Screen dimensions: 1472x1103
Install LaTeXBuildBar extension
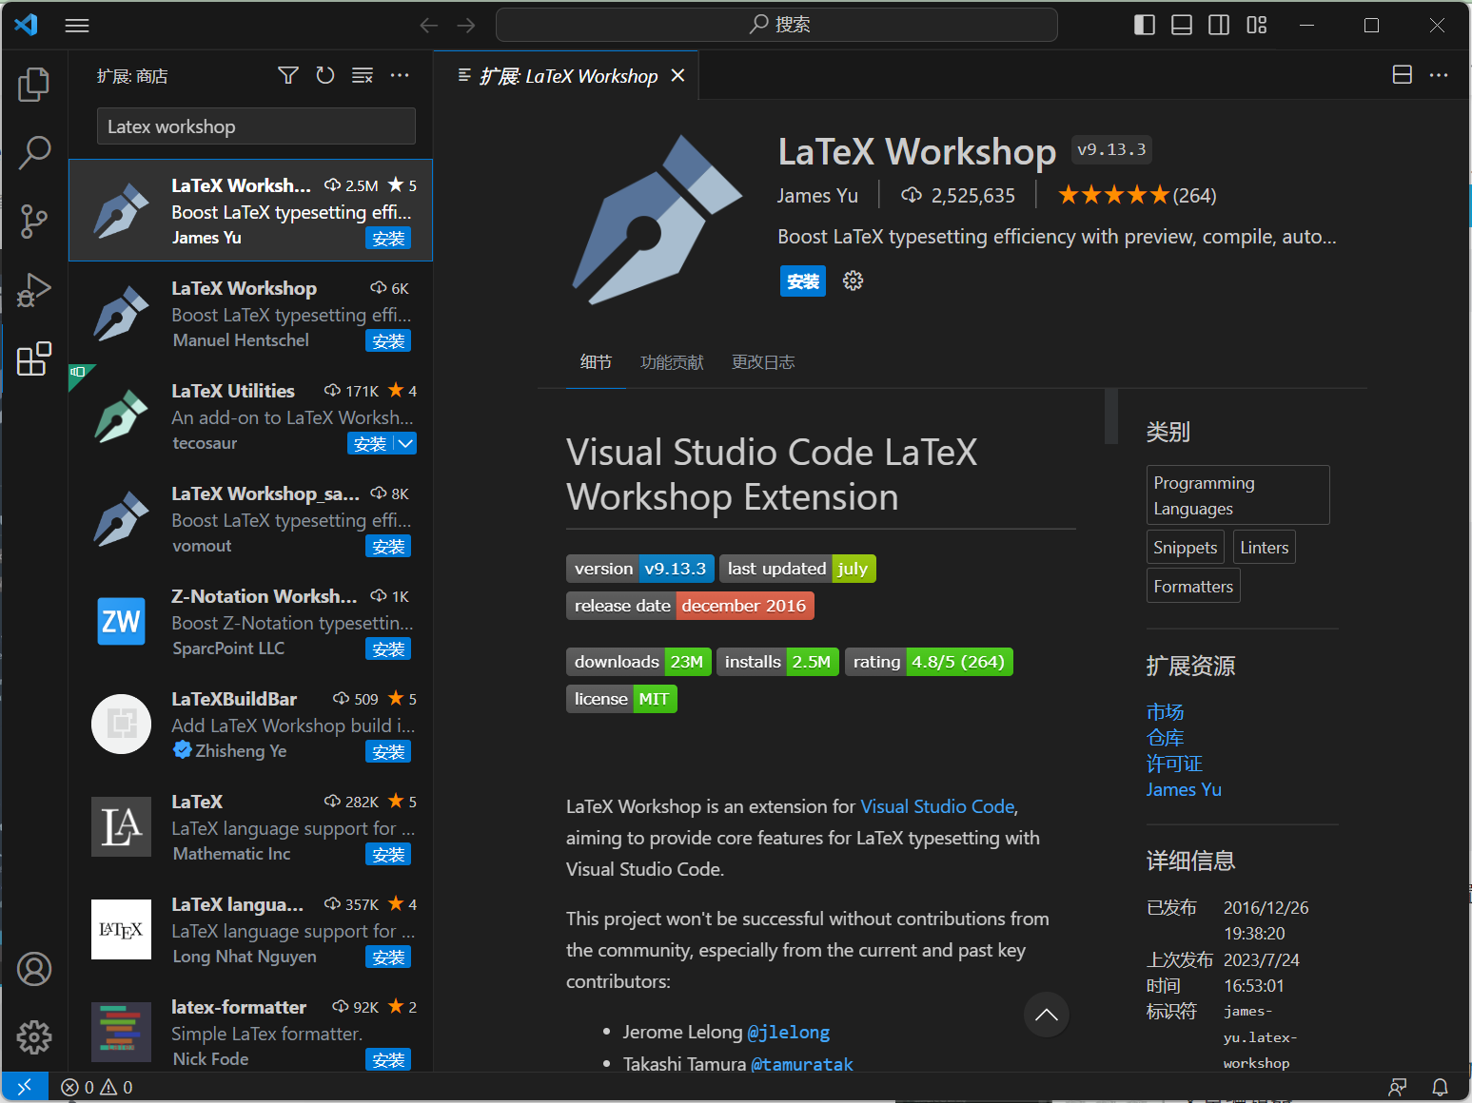click(x=388, y=752)
